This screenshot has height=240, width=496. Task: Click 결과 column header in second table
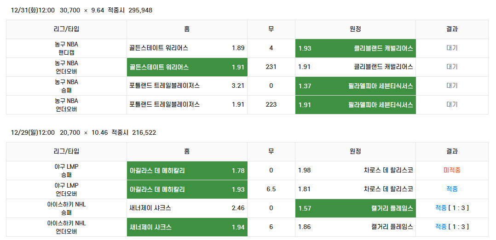pos(452,152)
